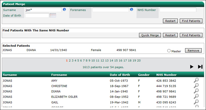View details magnifier for ELIZABETH OSLER
This screenshot has width=206, height=110.
(196, 97)
